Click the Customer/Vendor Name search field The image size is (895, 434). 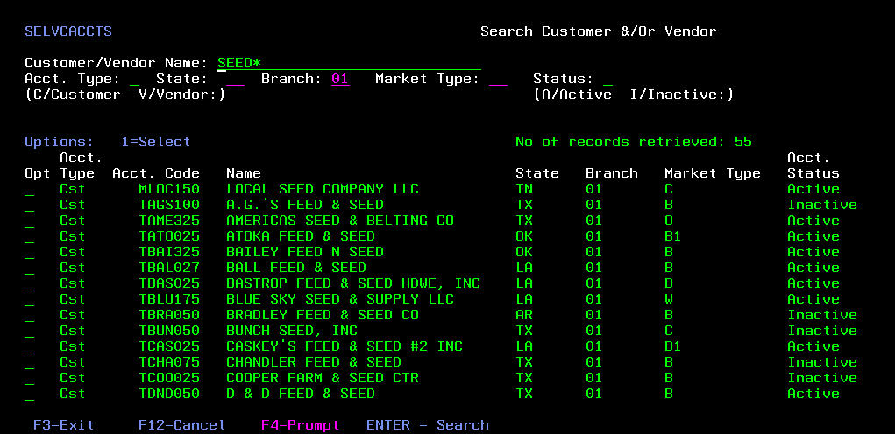click(349, 63)
